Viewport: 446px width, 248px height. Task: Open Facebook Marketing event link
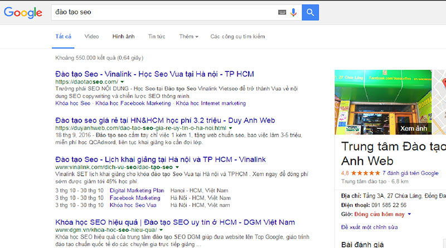point(135,198)
